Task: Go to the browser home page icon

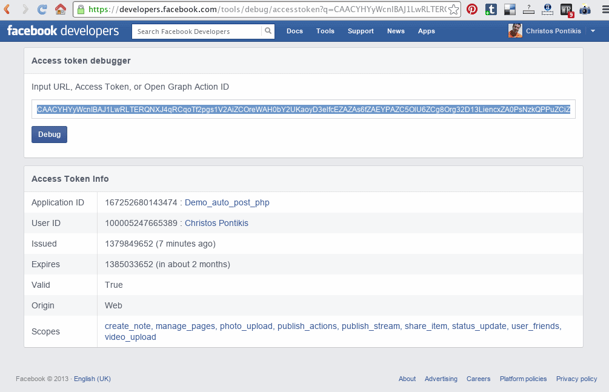Action: coord(61,9)
